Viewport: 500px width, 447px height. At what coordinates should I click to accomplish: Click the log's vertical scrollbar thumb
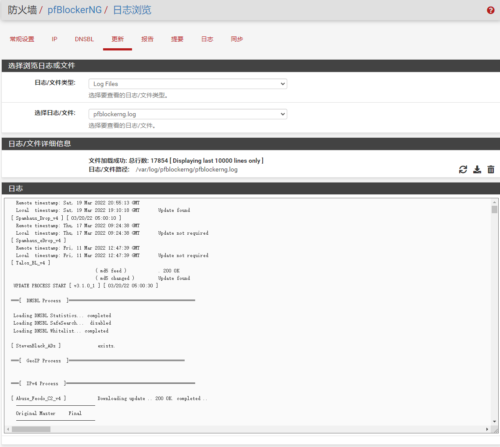coord(494,209)
